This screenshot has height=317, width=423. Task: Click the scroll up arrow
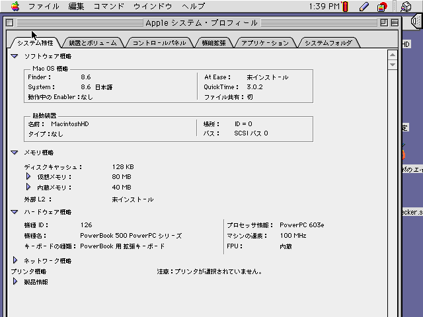[393, 55]
